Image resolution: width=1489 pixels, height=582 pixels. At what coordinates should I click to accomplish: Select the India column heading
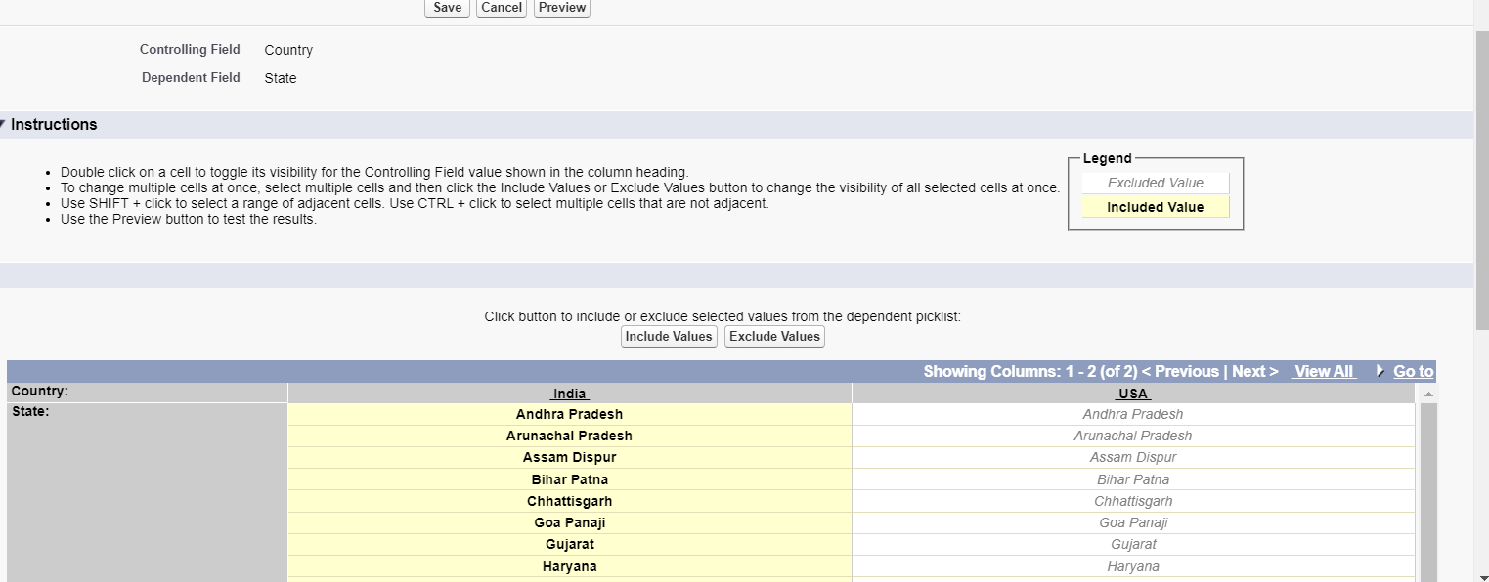click(569, 394)
